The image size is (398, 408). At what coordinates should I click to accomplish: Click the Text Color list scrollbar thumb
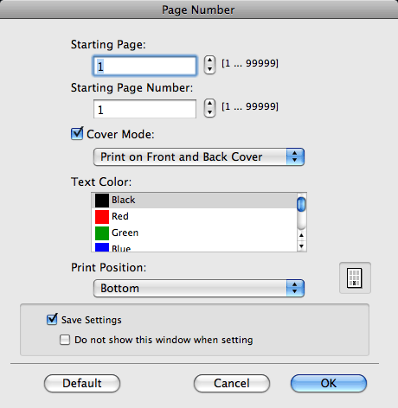[301, 204]
